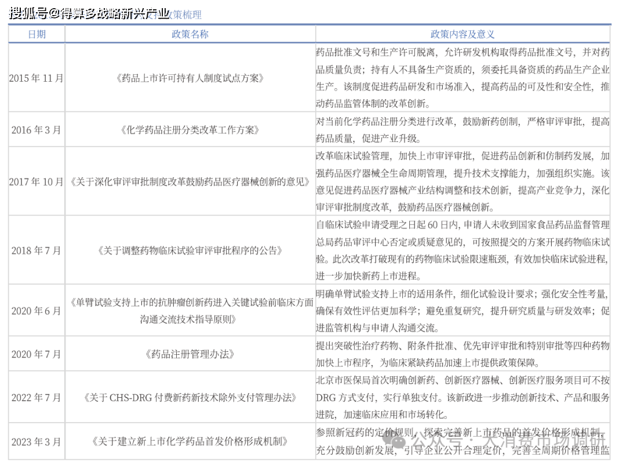
Task: Select 《关于调整药物临床试验审评审批程序的公告》 policy name
Action: (x=190, y=250)
